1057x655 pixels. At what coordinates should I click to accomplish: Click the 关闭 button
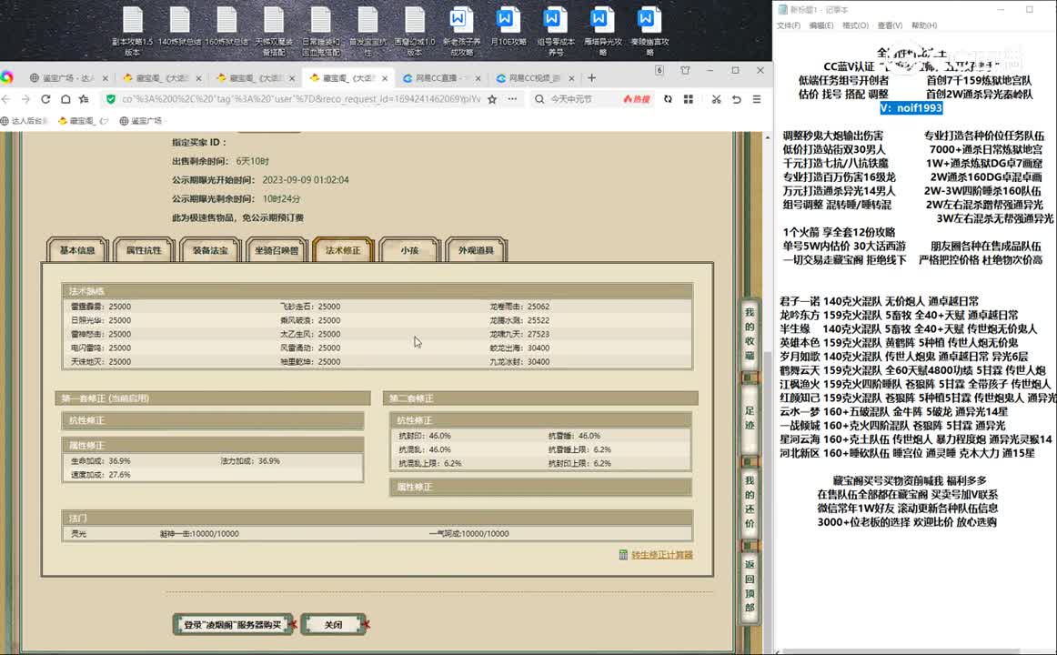pyautogui.click(x=333, y=625)
